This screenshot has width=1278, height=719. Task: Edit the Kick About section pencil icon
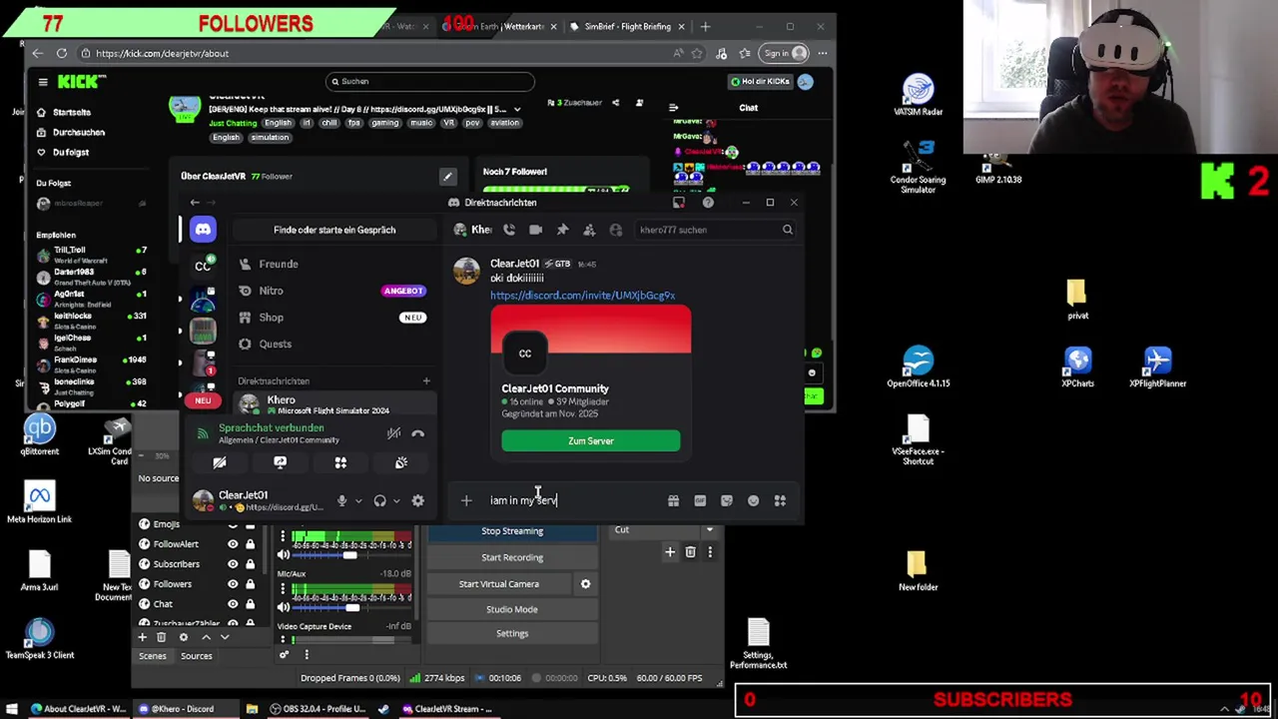point(447,177)
